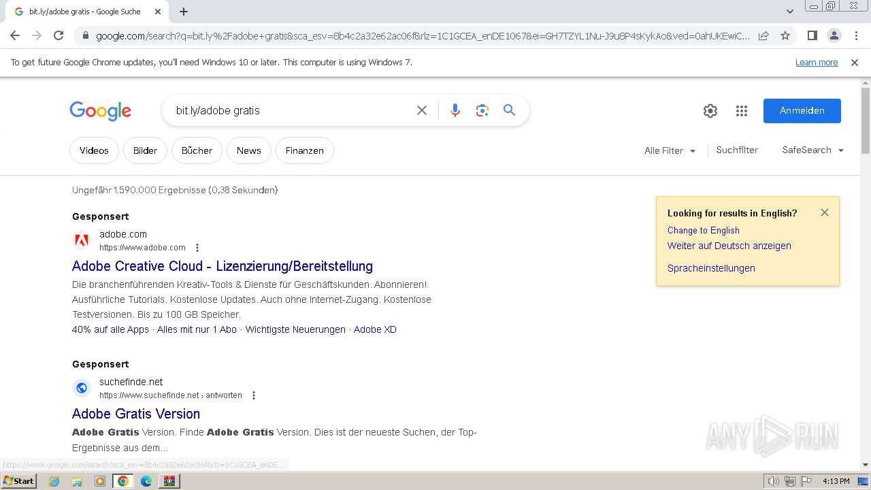Reload the current page
Viewport: 871px width, 490px height.
click(59, 35)
